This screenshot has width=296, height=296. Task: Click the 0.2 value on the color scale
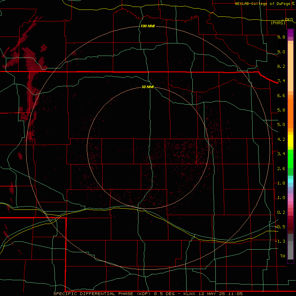(x=281, y=212)
